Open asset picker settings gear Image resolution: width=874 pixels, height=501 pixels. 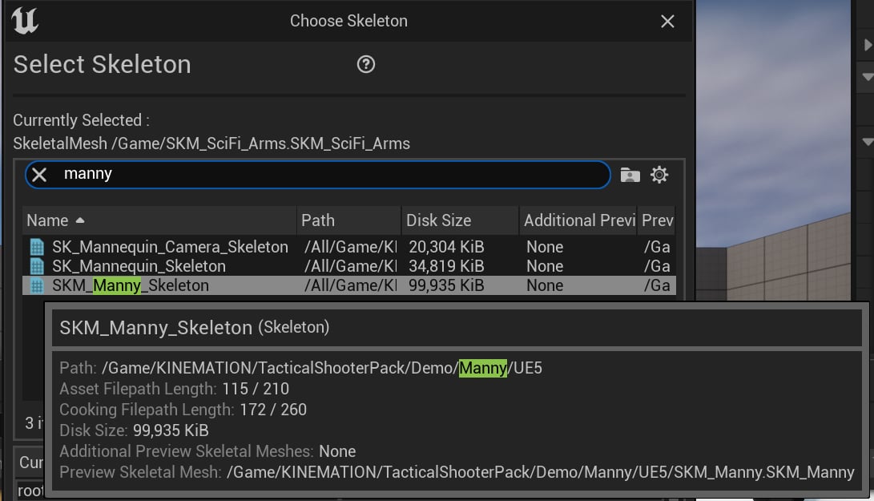coord(659,175)
